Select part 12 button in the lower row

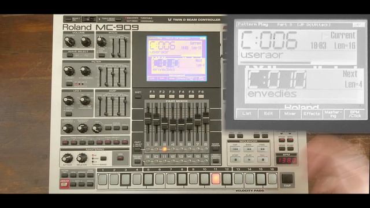point(173,161)
